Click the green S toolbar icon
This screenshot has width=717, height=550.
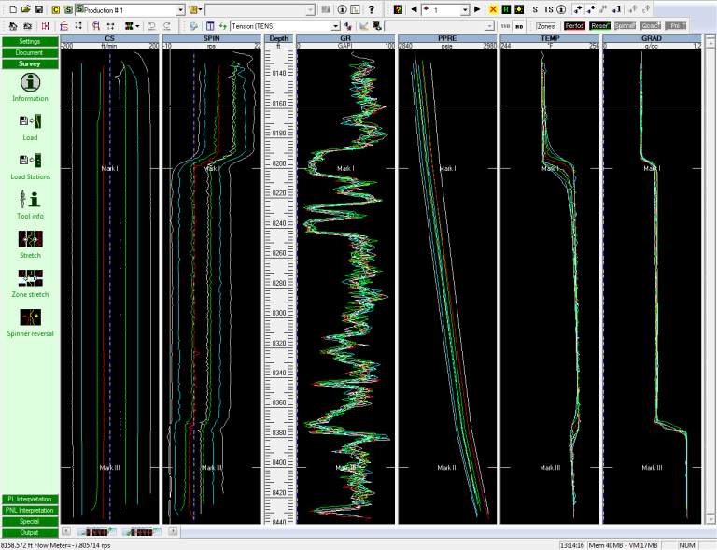67,9
